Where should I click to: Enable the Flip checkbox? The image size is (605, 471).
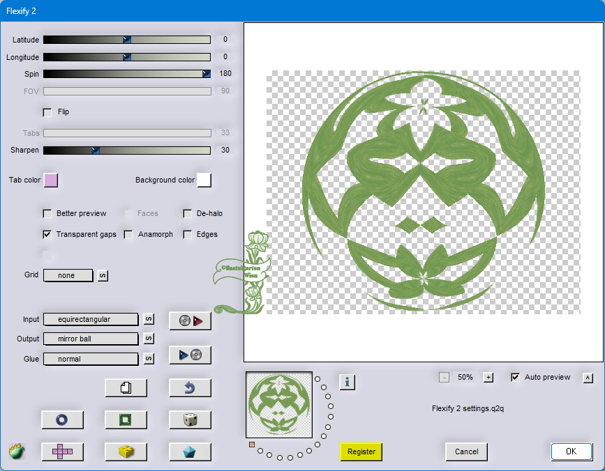pos(47,112)
